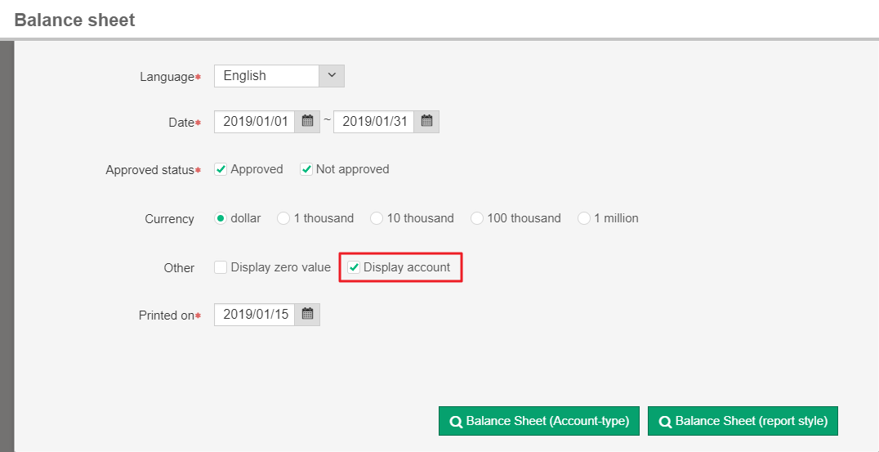This screenshot has height=452, width=879.
Task: Generate Balance Sheet (report style)
Action: tap(743, 422)
